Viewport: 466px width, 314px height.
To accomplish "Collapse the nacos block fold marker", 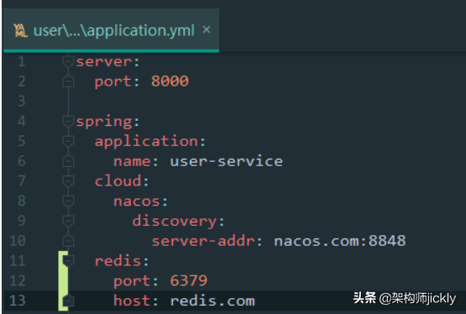I will coord(68,201).
